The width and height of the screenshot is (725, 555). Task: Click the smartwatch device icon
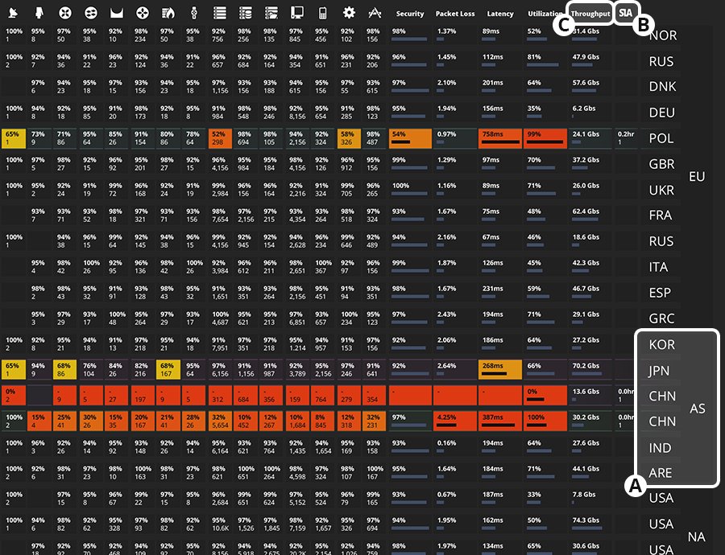[x=193, y=13]
